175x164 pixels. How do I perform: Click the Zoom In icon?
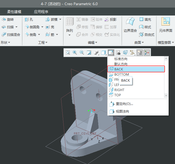click(75, 52)
